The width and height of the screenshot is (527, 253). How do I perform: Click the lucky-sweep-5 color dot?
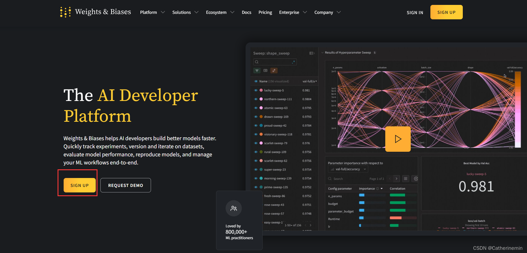tap(261, 90)
